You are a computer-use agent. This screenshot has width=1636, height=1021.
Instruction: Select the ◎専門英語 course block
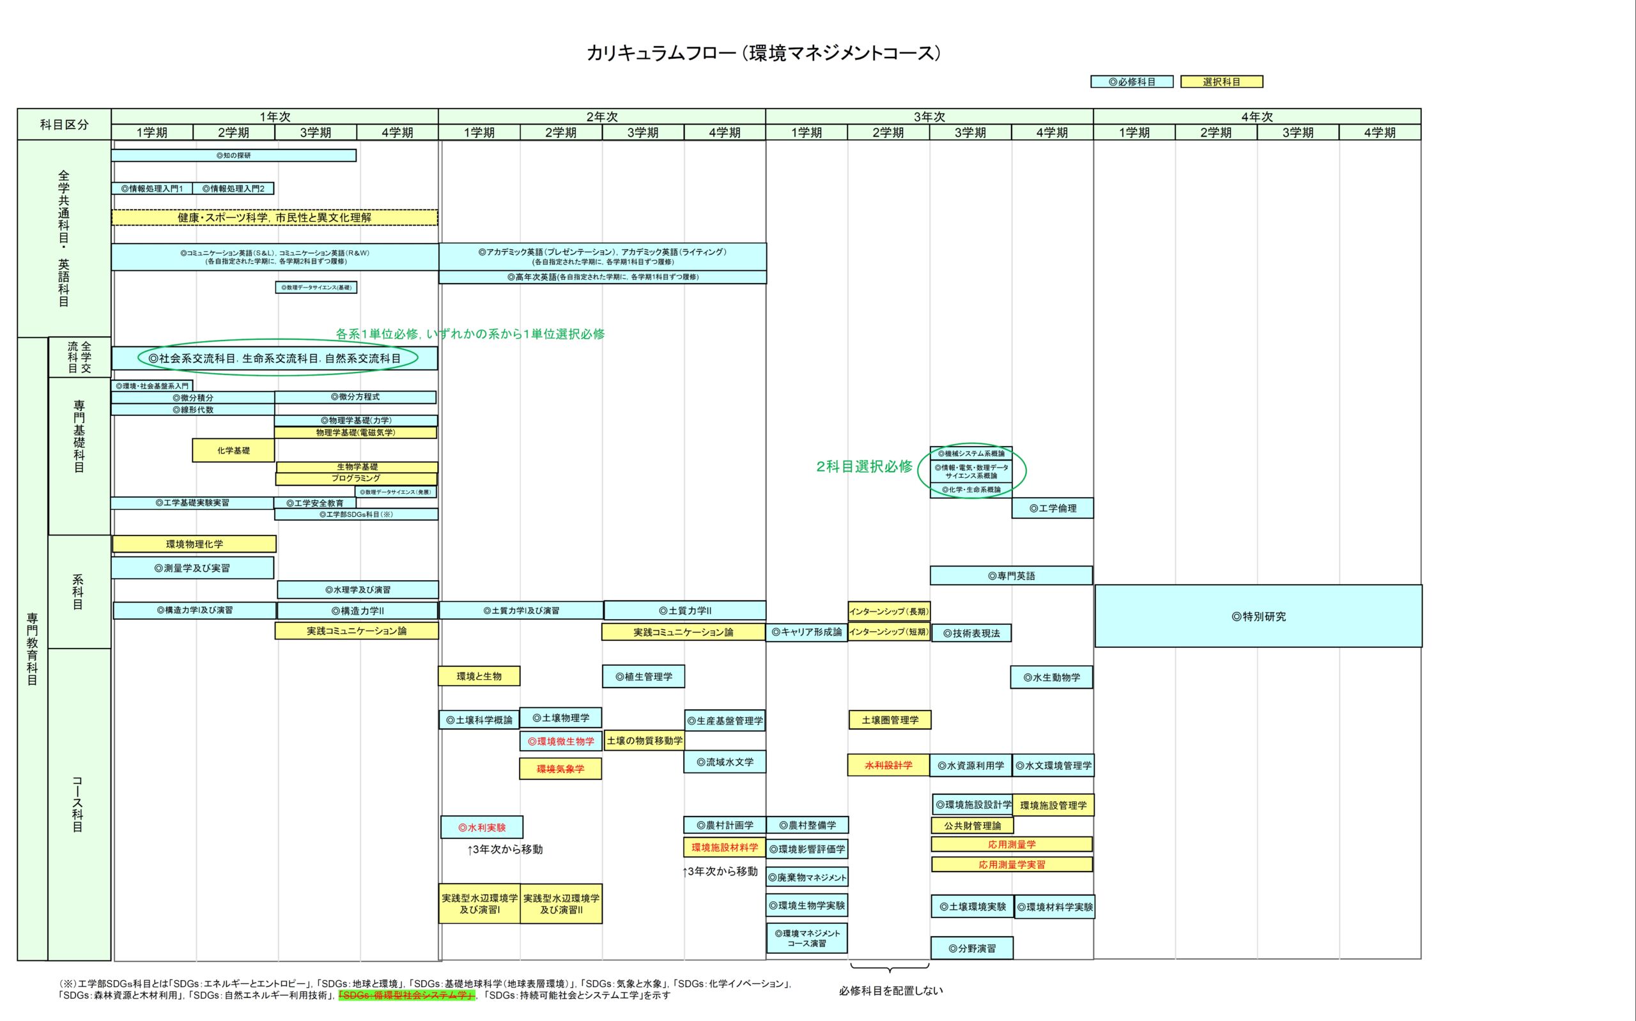pos(1011,575)
